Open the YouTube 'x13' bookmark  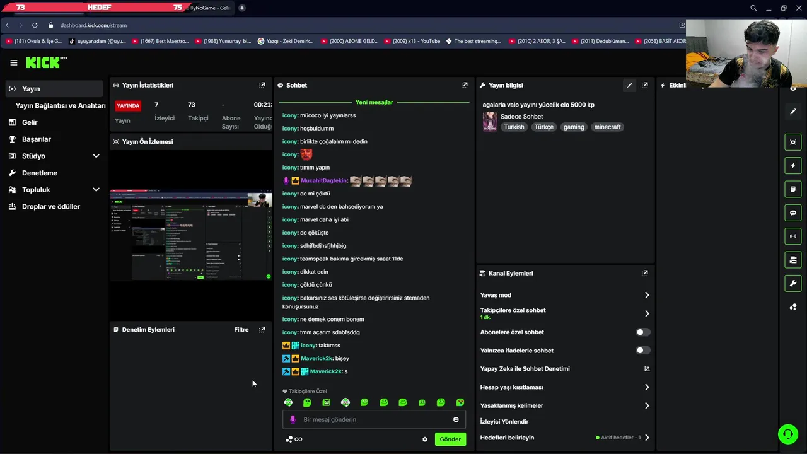click(x=412, y=41)
